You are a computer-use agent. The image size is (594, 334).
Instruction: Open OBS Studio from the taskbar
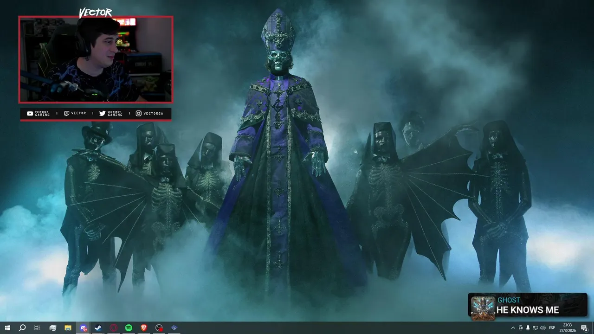159,328
